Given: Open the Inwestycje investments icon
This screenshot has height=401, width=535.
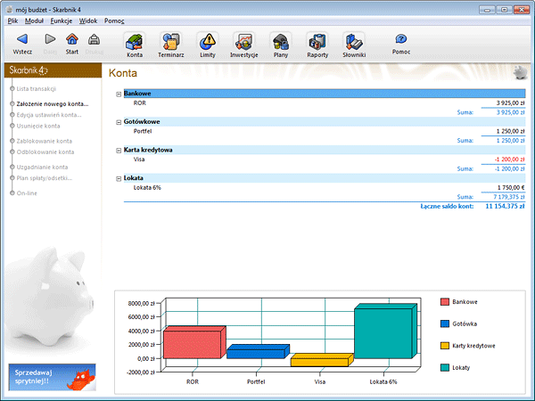Looking at the screenshot, I should click(243, 42).
